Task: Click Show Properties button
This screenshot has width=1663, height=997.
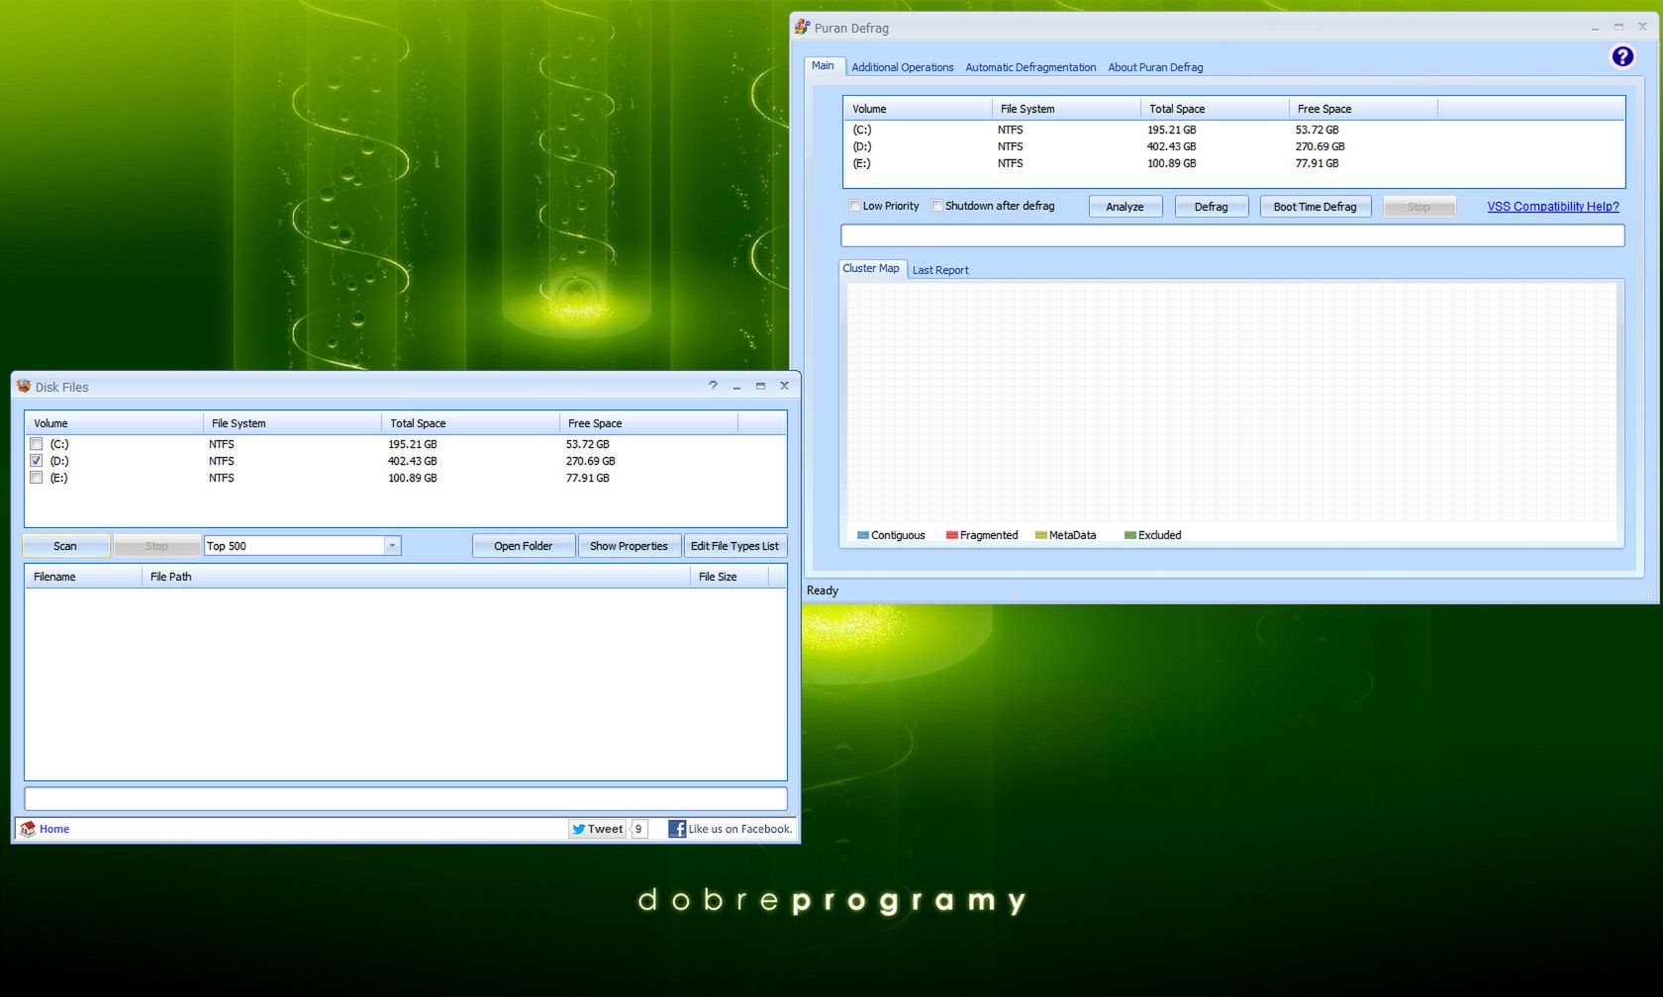Action: click(x=629, y=545)
